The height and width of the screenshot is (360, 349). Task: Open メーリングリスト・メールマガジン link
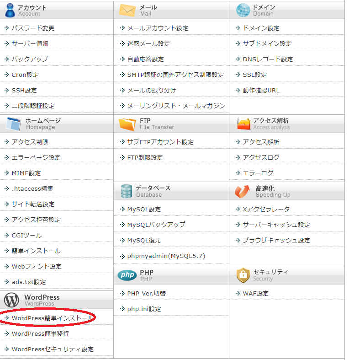(176, 106)
